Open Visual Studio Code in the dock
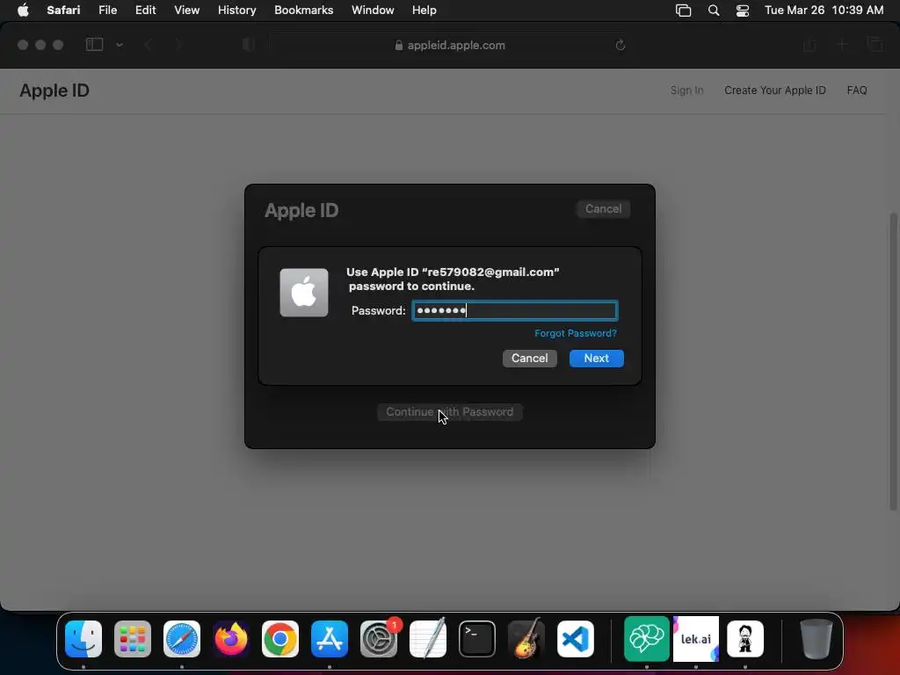This screenshot has width=900, height=675. [576, 639]
